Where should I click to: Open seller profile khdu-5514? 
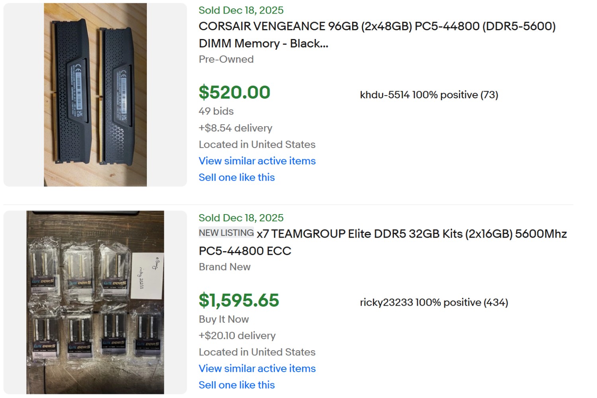pyautogui.click(x=382, y=95)
